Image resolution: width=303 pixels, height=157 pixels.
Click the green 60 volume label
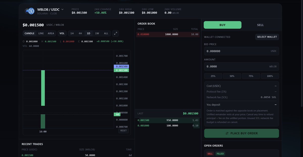[118, 114]
